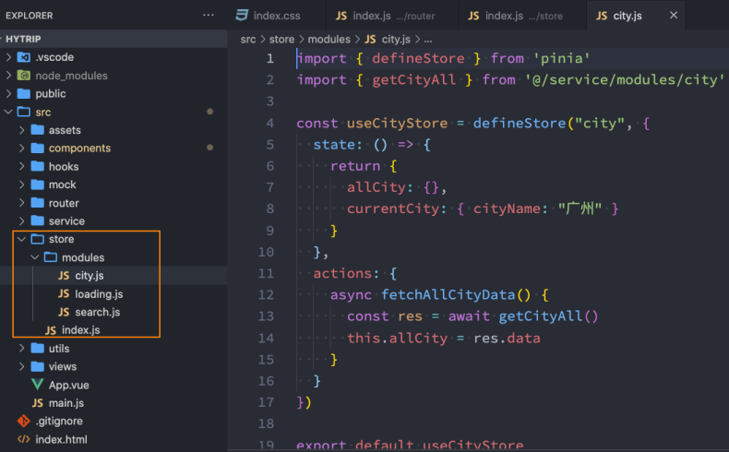This screenshot has width=729, height=452.
Task: Switch to the index.js router tab
Action: (392, 16)
